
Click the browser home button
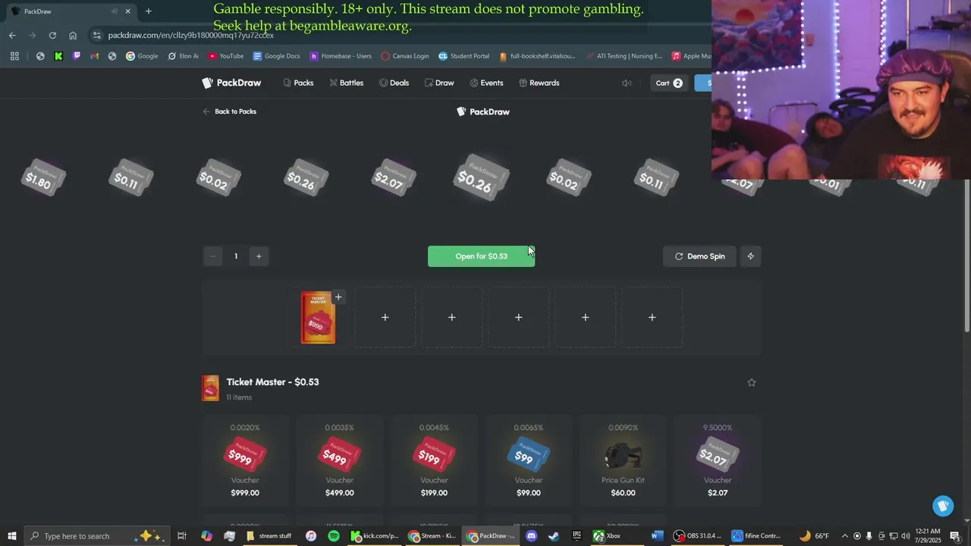tap(73, 35)
